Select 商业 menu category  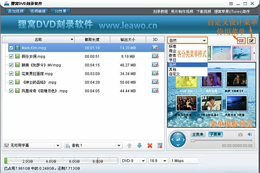[172, 51]
